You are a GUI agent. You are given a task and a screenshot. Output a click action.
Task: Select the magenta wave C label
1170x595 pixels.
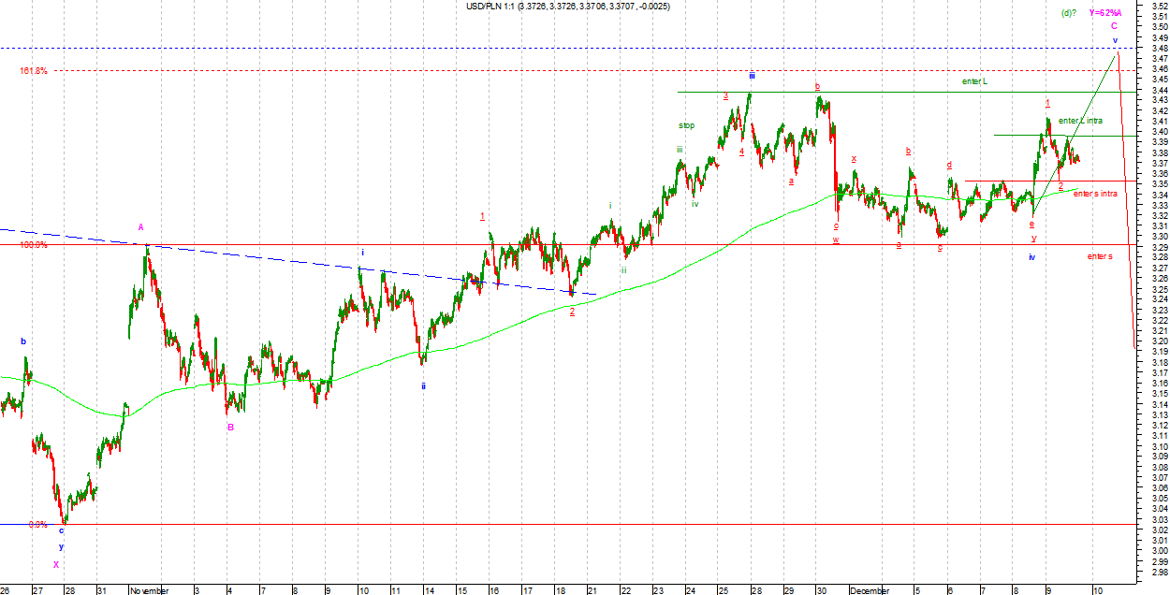click(1114, 27)
